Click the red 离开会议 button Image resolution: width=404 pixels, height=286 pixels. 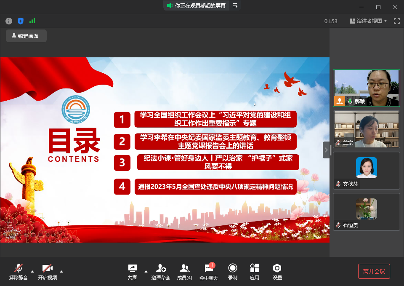(x=374, y=271)
